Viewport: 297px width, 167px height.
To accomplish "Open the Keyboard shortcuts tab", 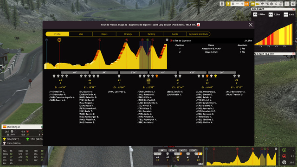I will (198, 34).
